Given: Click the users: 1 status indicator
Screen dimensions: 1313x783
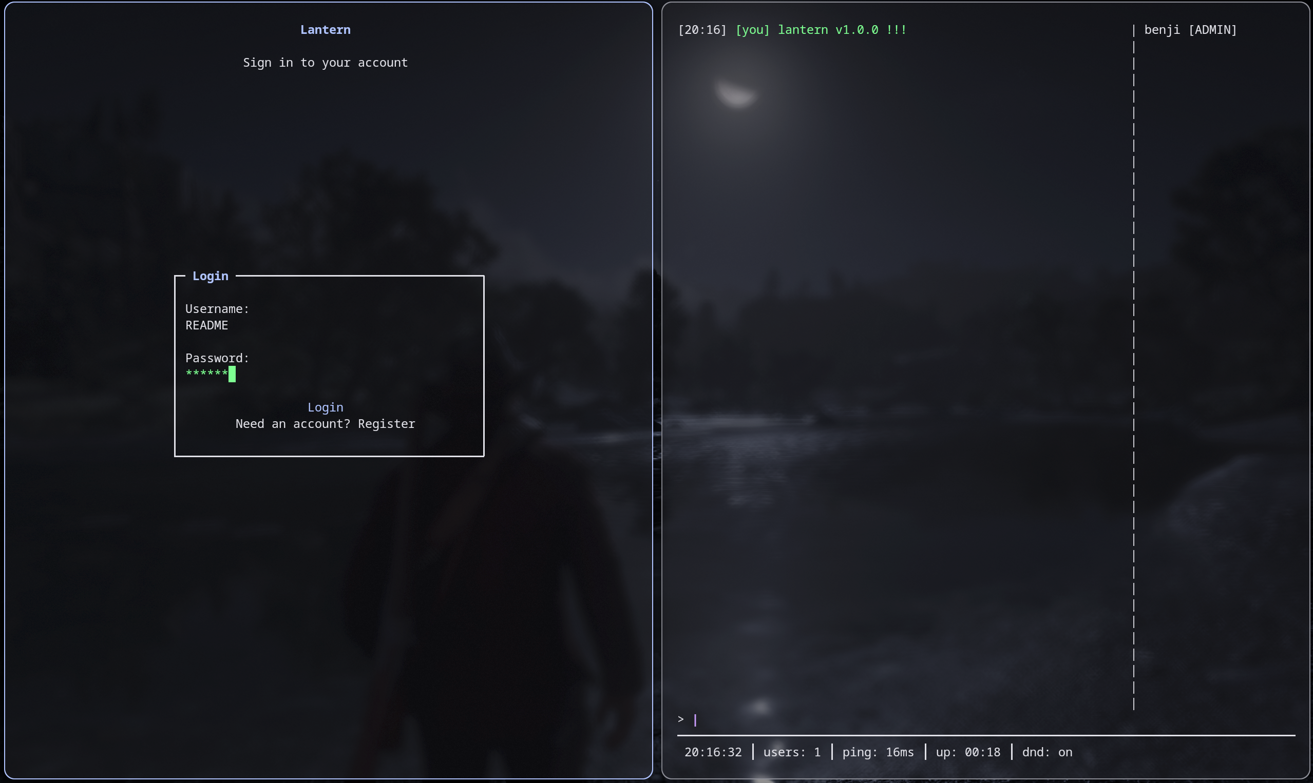Looking at the screenshot, I should (791, 752).
